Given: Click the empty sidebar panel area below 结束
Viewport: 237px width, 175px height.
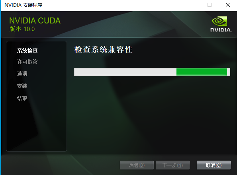Looking at the screenshot, I should pyautogui.click(x=36, y=127).
